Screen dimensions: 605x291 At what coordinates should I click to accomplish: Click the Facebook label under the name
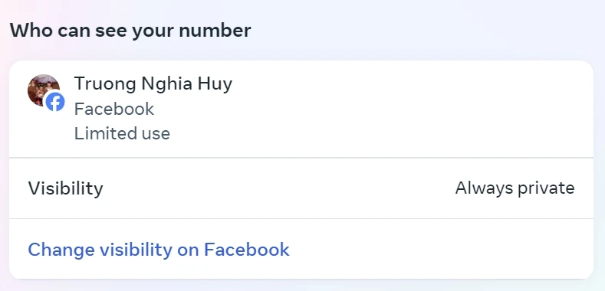point(114,109)
